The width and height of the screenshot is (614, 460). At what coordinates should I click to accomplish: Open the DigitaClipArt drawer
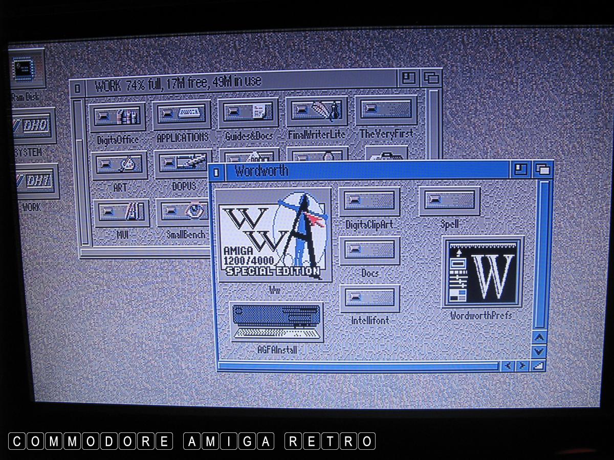tap(369, 201)
